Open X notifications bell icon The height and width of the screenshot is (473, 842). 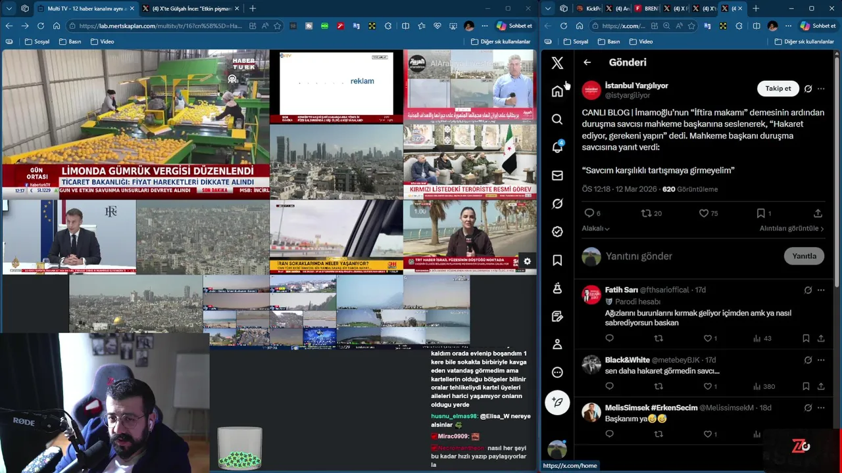[557, 147]
